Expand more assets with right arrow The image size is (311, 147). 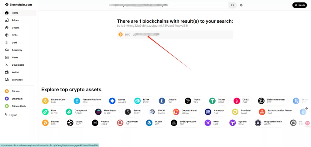pos(306,108)
